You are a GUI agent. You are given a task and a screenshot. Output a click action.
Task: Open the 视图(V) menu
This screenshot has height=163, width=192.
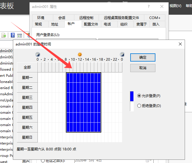click(175, 6)
